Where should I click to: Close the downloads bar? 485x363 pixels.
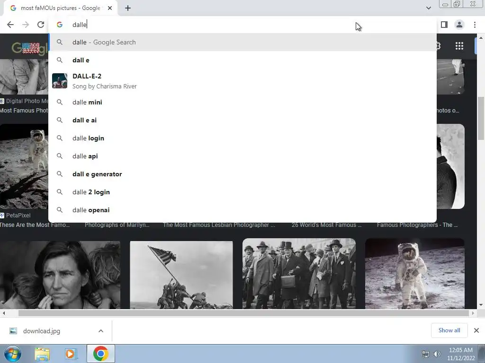[476, 330]
